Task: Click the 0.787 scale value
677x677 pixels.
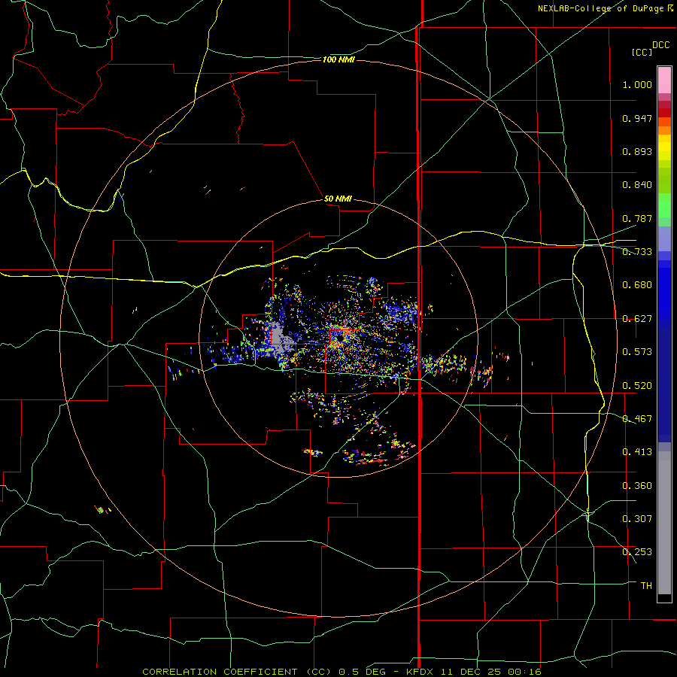Action: [x=637, y=218]
